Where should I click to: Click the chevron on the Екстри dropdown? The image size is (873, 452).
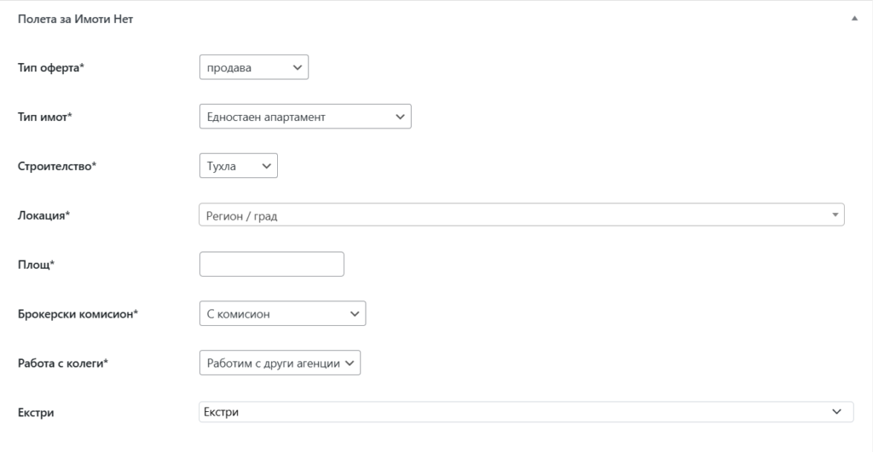(x=835, y=413)
